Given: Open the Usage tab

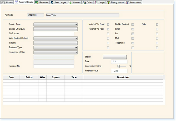Looking at the screenshot, I should point(100,2).
